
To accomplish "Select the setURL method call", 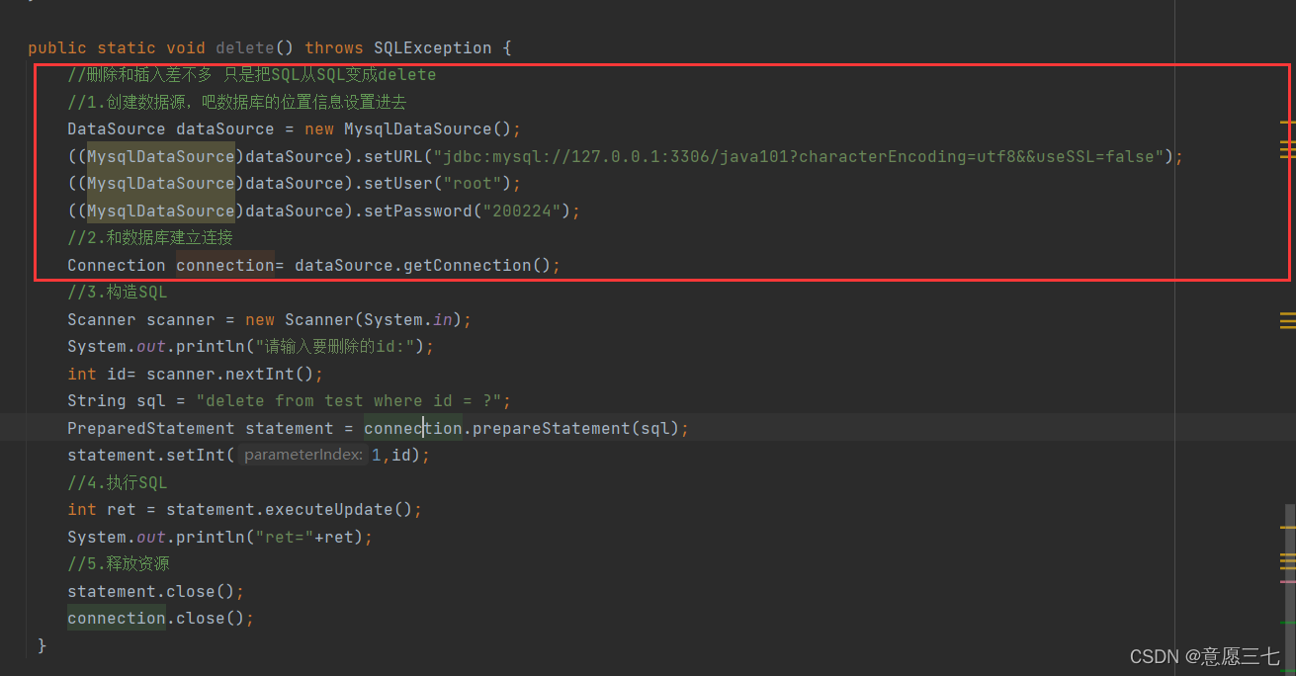I will 397,156.
